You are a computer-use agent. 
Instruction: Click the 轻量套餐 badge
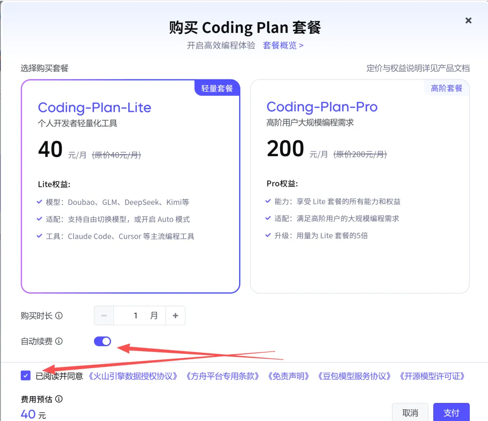[x=217, y=88]
